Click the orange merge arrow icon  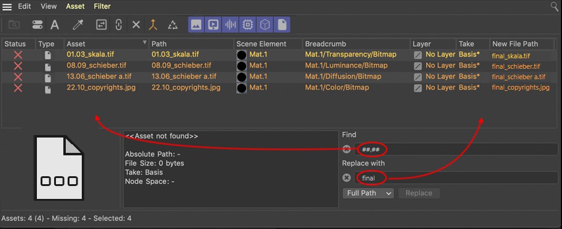click(153, 25)
